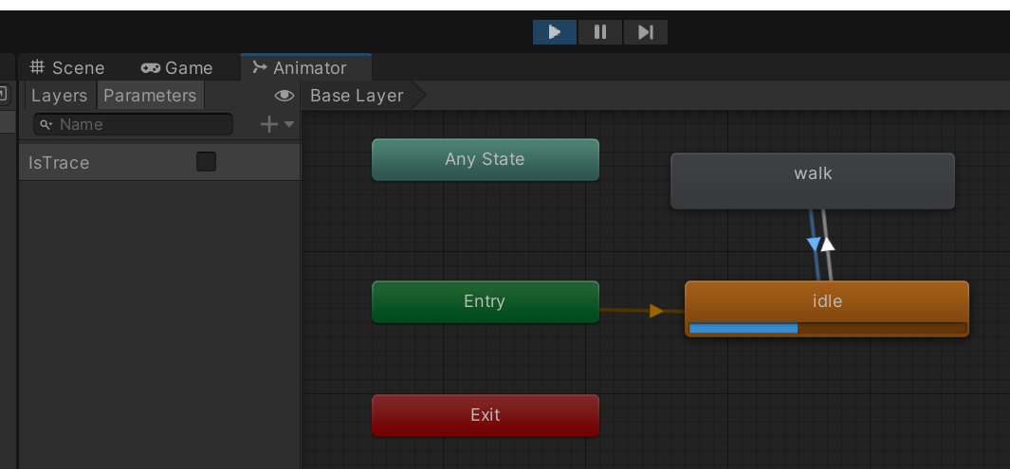Toggle the IsTrace checkbox
The width and height of the screenshot is (1010, 469).
click(x=206, y=161)
